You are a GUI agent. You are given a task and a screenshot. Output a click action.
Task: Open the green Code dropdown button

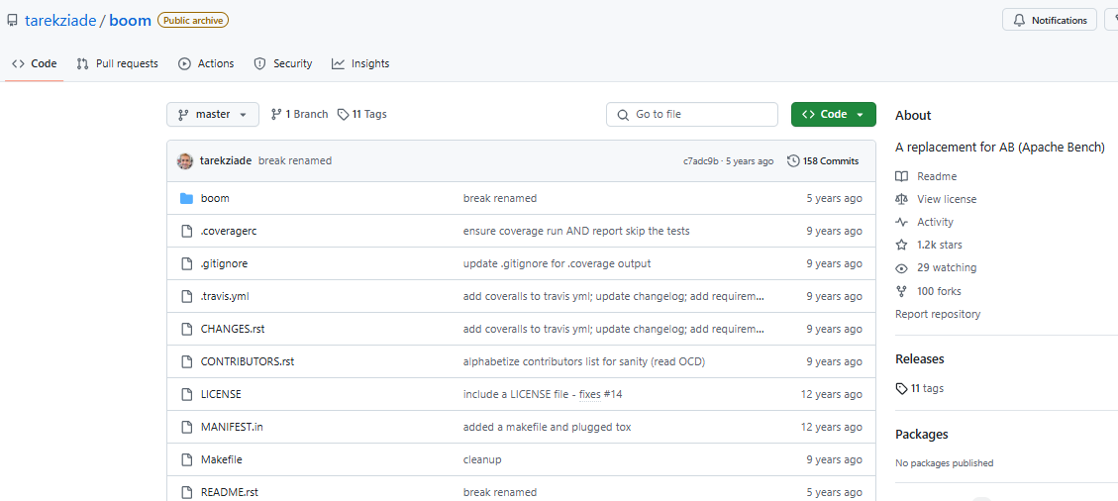833,114
